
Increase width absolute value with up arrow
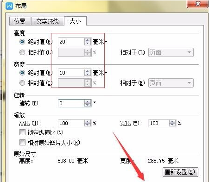(x=88, y=71)
